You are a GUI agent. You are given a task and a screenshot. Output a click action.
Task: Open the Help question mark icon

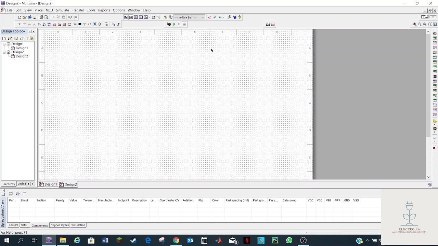(240, 17)
